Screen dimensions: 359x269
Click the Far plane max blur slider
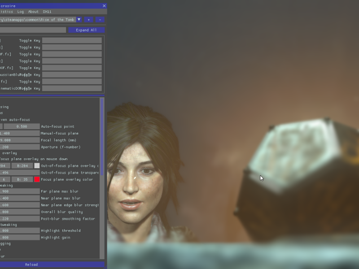pos(20,191)
